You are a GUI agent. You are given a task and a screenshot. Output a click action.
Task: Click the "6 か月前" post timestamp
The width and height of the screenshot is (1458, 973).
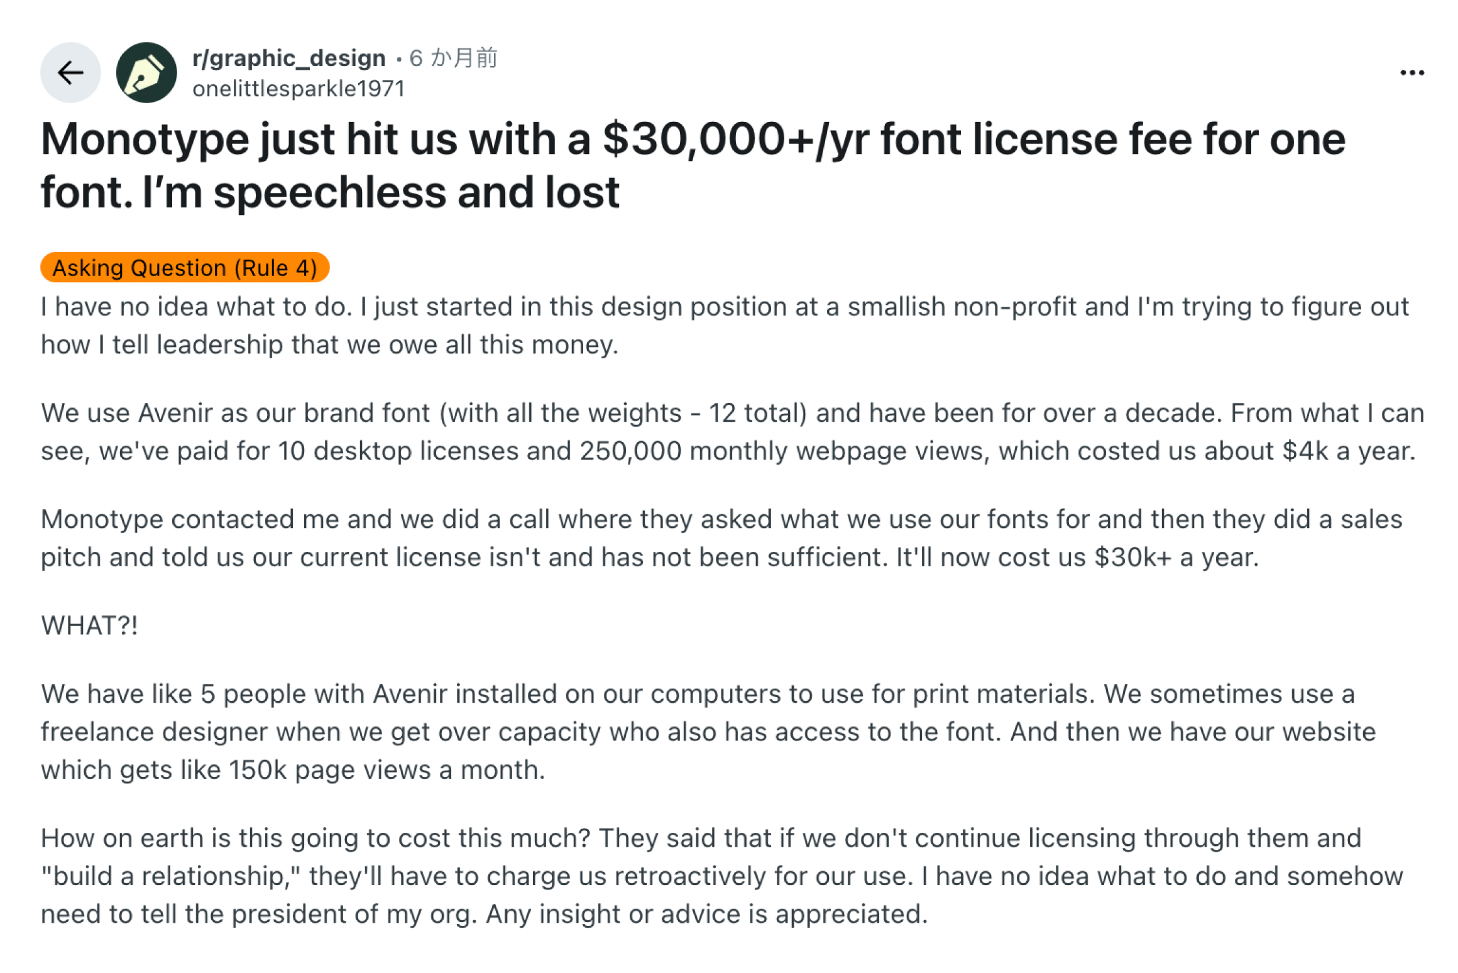453,58
